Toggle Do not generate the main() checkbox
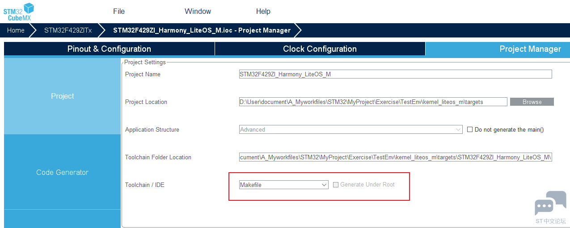The height and width of the screenshot is (228, 570). (470, 129)
